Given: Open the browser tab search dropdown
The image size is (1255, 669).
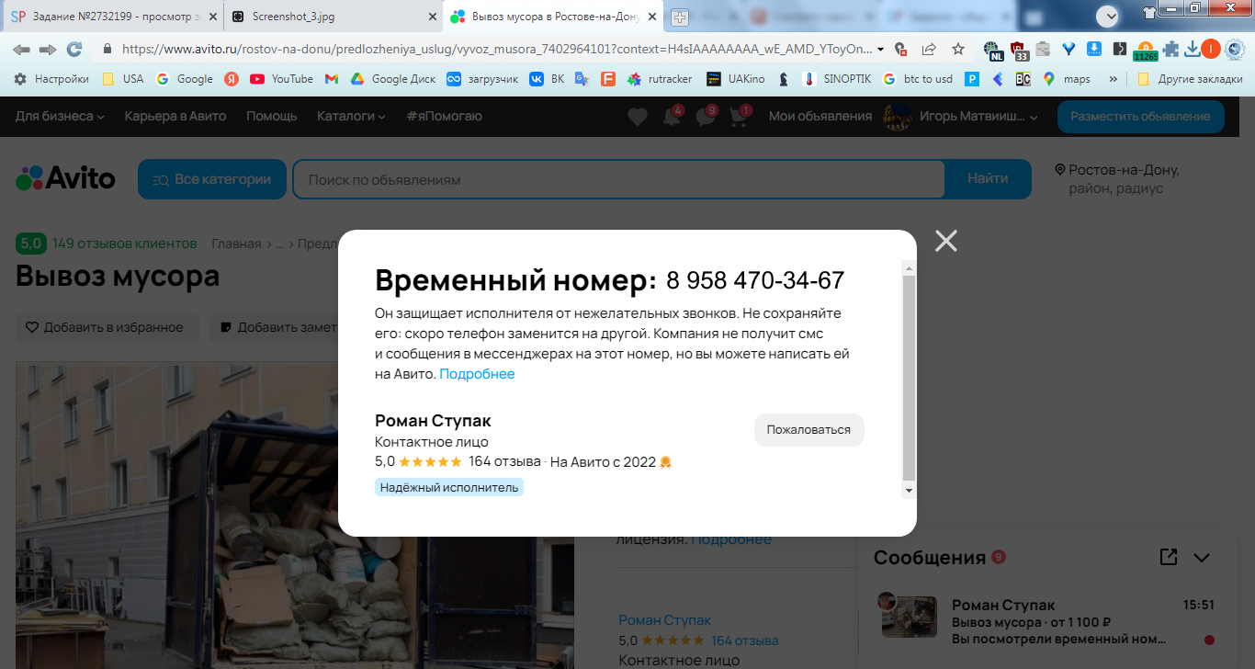Looking at the screenshot, I should pyautogui.click(x=1109, y=15).
